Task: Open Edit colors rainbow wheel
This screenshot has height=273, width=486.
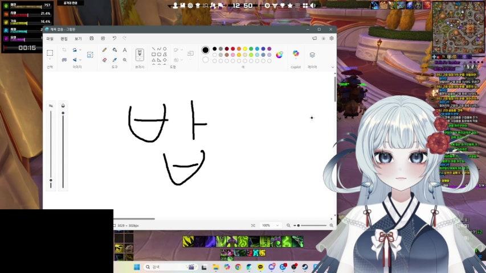Action: pyautogui.click(x=279, y=55)
